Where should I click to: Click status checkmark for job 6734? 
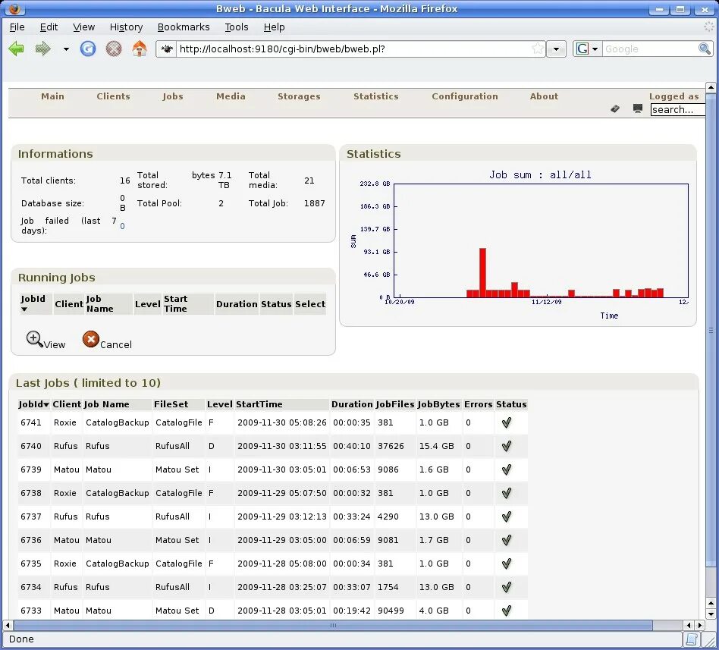coord(506,587)
